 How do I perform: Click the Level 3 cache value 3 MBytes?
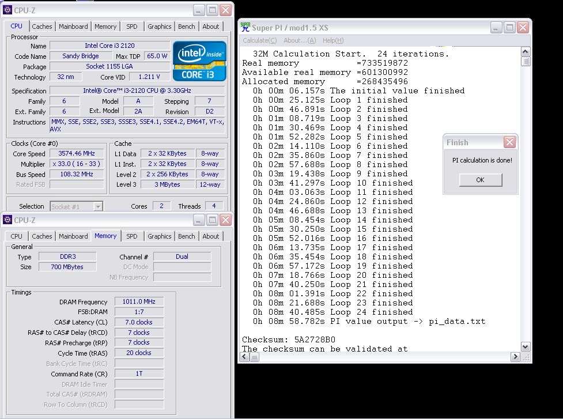click(x=168, y=184)
